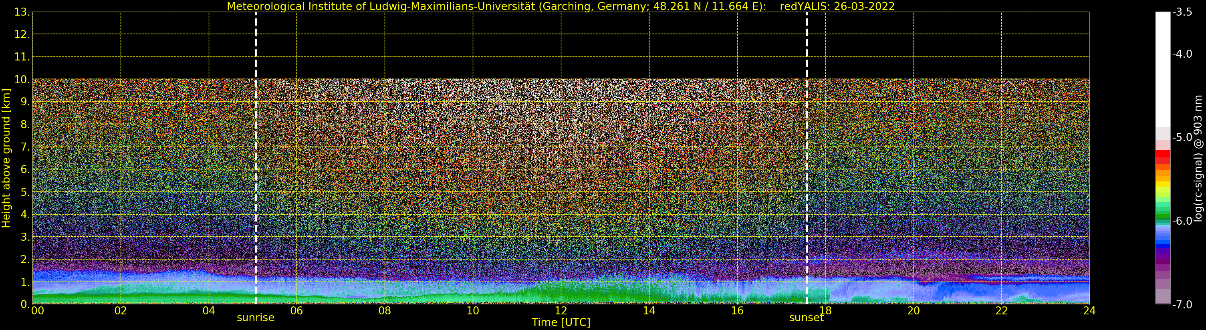The height and width of the screenshot is (330, 1206).
Task: Click the '11.' height axis tick label
Action: tap(22, 57)
